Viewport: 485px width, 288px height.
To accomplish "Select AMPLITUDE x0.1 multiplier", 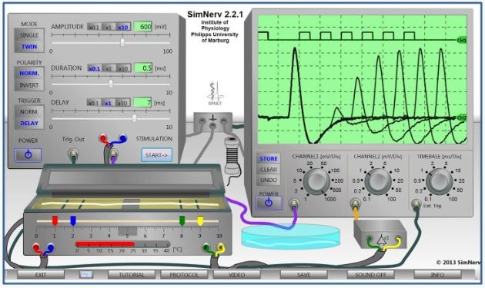I will point(94,27).
